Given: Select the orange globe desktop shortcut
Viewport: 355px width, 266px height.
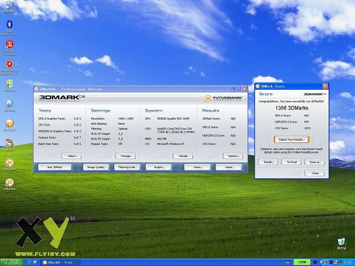Looking at the screenshot, I should [x=9, y=125].
